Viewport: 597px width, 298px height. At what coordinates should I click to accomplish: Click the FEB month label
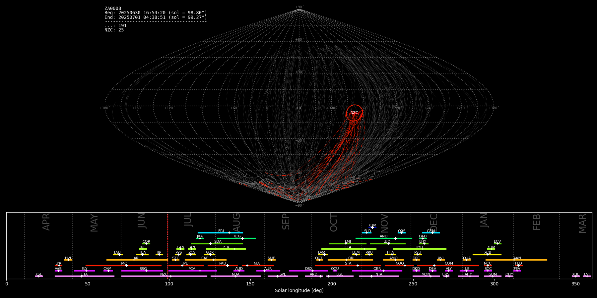[537, 222]
